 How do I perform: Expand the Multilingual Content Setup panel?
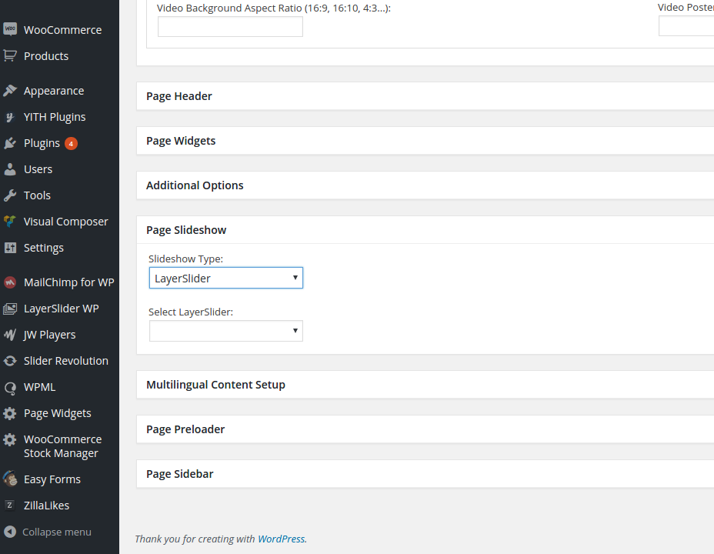tap(215, 385)
